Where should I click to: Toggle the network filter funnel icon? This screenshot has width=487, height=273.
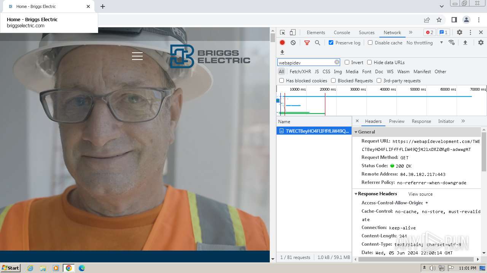pyautogui.click(x=307, y=43)
